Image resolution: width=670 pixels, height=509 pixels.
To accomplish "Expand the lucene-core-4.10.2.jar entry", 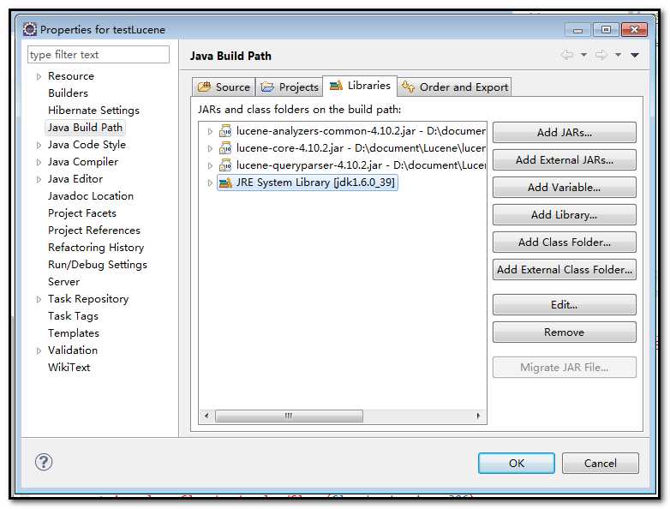I will 210,148.
